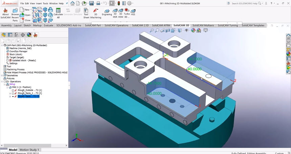Open Options gear icon
The image size is (291, 154).
[129, 3]
